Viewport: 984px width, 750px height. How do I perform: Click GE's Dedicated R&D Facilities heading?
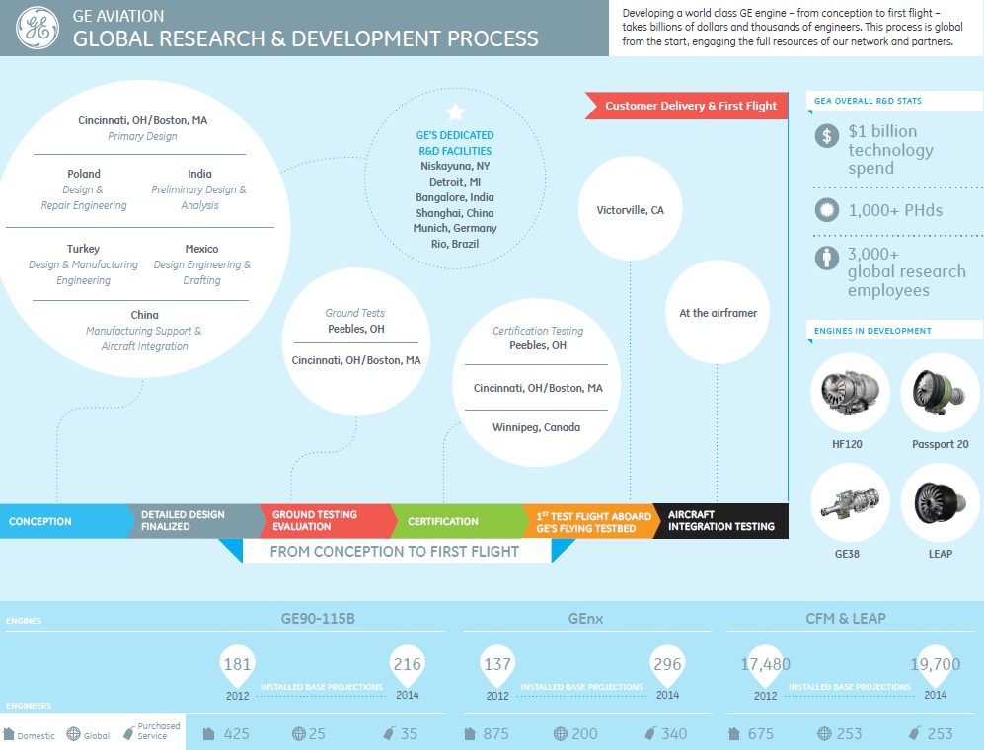[455, 143]
